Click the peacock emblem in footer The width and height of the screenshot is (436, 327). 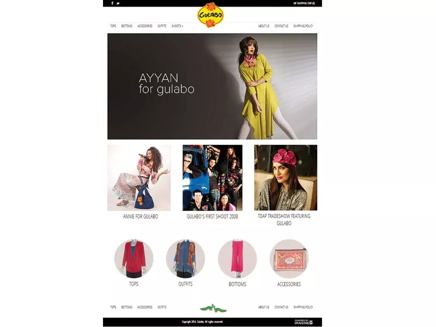[x=213, y=308]
